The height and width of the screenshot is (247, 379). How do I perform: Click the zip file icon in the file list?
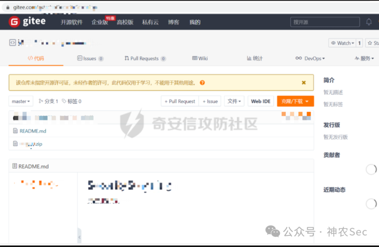point(15,143)
